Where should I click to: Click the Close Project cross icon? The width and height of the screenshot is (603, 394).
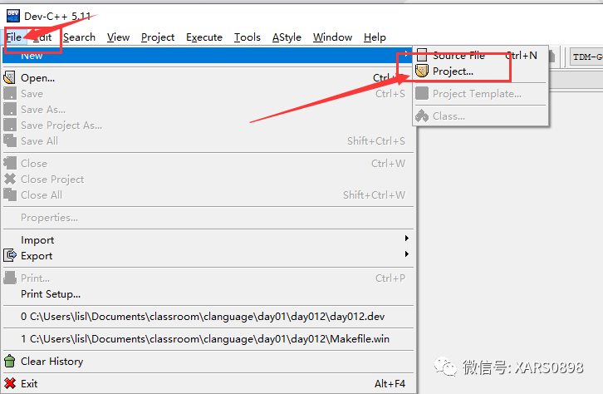(x=10, y=179)
